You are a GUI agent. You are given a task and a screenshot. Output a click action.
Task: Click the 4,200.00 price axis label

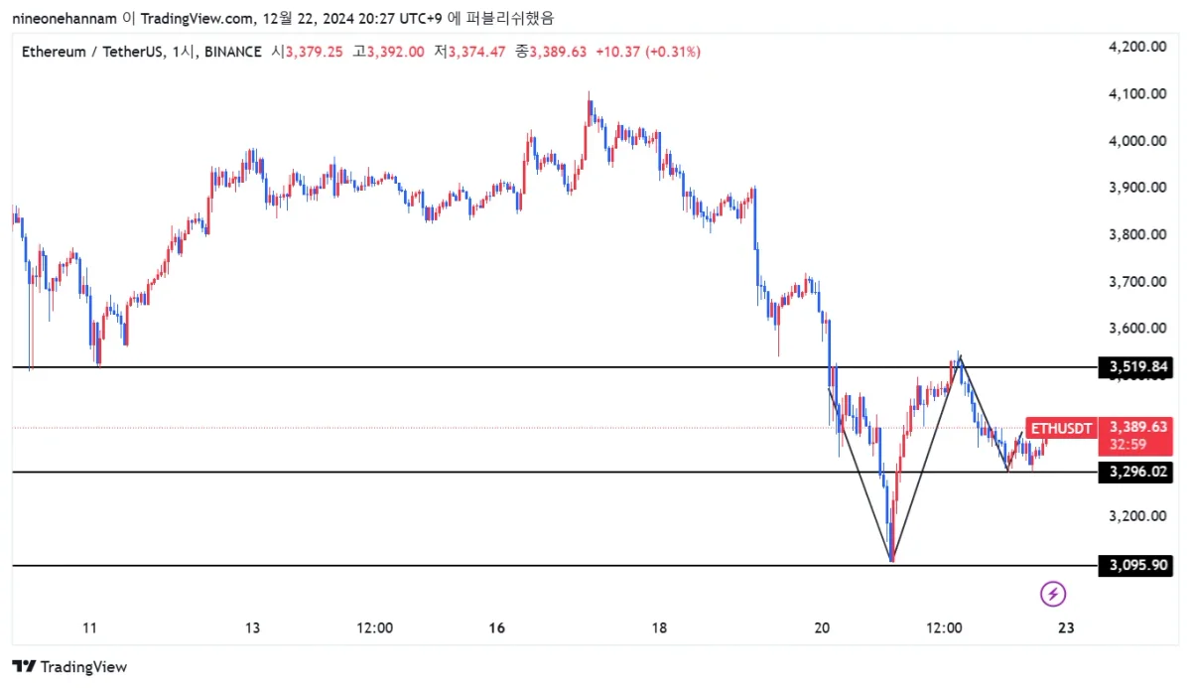1137,47
